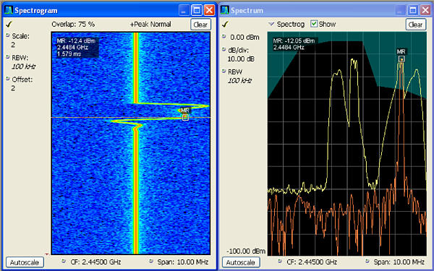Click the MR marker on the spectrogram

tap(185, 118)
